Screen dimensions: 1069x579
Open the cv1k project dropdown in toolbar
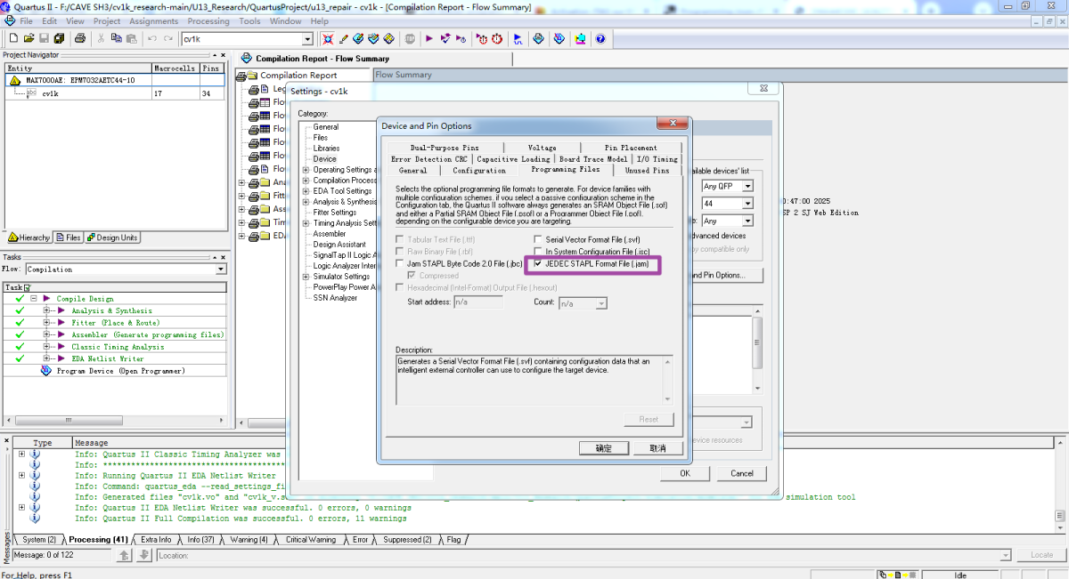(307, 39)
